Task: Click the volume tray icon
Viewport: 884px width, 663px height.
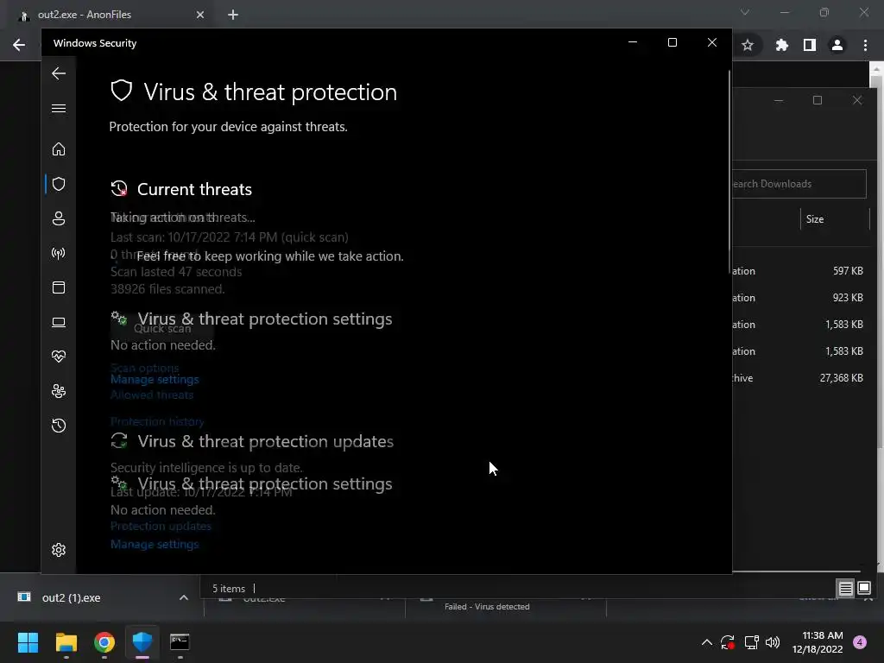Action: [x=773, y=642]
